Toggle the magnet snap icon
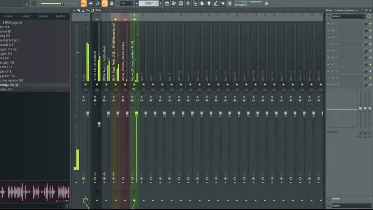The width and height of the screenshot is (373, 210). (117, 3)
